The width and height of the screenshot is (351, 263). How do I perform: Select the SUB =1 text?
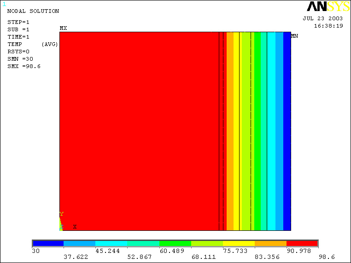[18, 29]
